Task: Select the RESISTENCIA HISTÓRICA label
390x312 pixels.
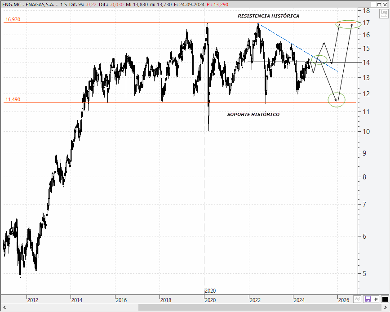Action: 268,16
